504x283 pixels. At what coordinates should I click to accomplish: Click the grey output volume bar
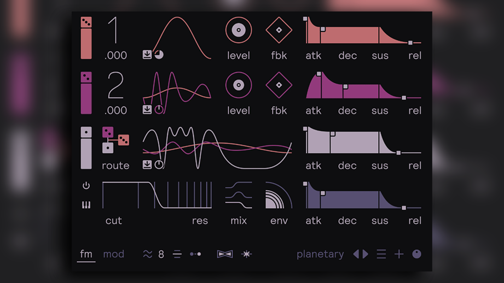(x=86, y=154)
